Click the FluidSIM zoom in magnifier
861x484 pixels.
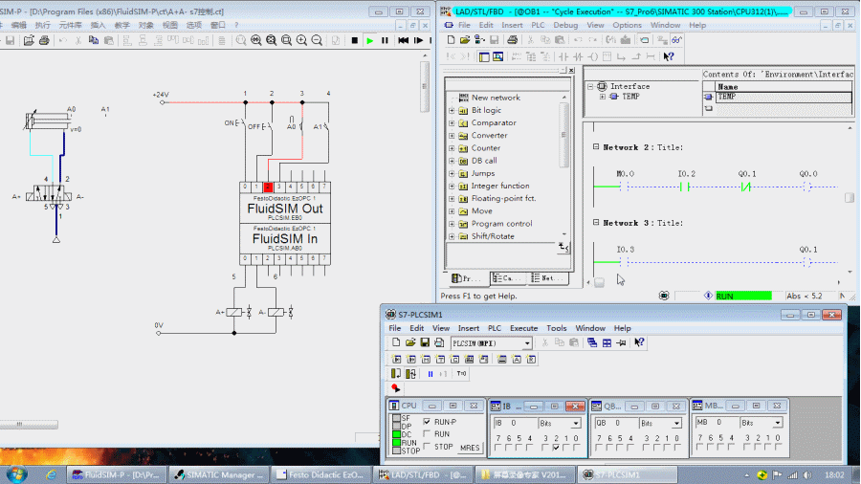[x=301, y=40]
